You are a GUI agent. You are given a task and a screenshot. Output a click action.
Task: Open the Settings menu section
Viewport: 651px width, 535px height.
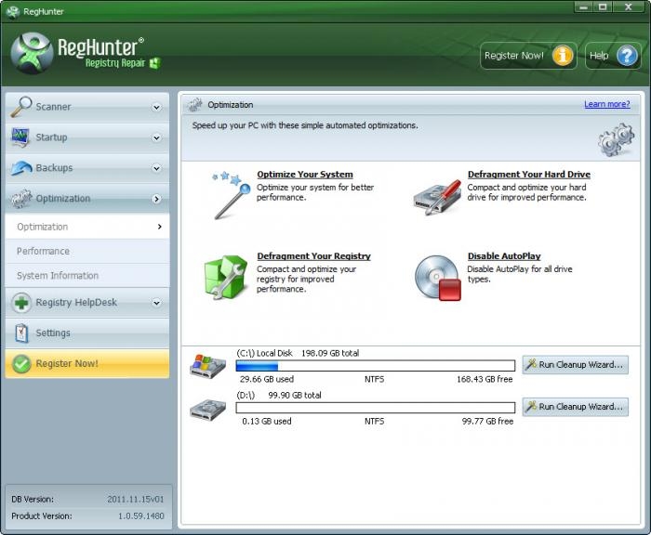pyautogui.click(x=87, y=333)
